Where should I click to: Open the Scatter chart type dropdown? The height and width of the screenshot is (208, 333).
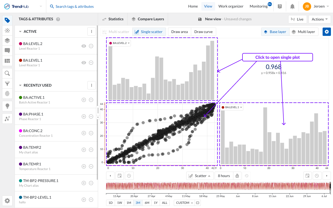pyautogui.click(x=200, y=175)
